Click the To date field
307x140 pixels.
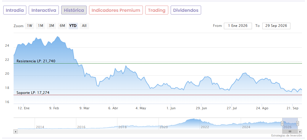[x=276, y=26]
